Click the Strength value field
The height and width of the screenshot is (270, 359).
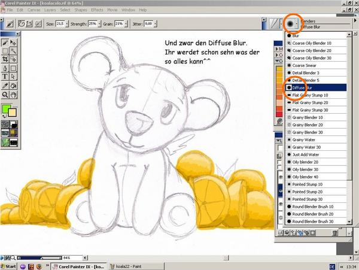[93, 23]
